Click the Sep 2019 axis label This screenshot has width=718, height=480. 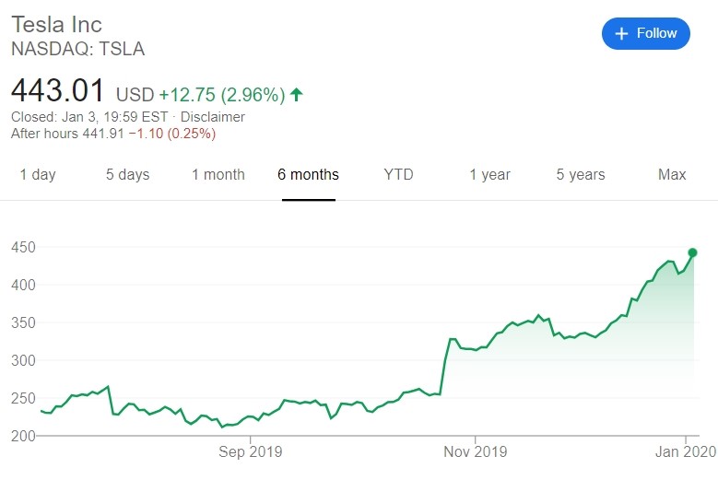click(250, 451)
